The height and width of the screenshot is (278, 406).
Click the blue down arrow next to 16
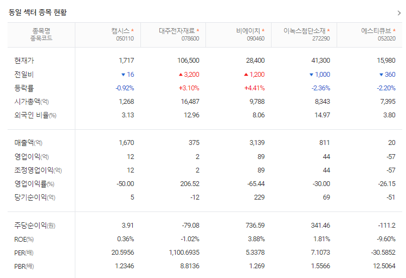click(123, 75)
